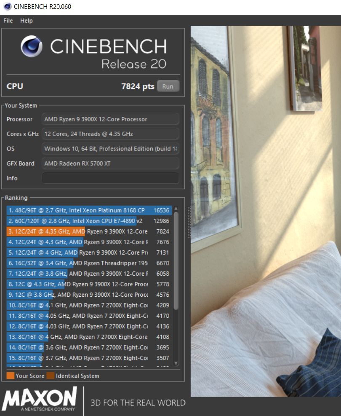
Task: Click the empty Info input field
Action: click(110, 178)
